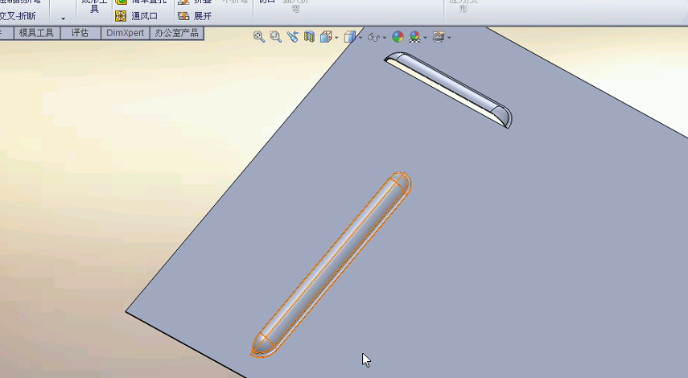Activate the Zoom to Area tool

(275, 37)
